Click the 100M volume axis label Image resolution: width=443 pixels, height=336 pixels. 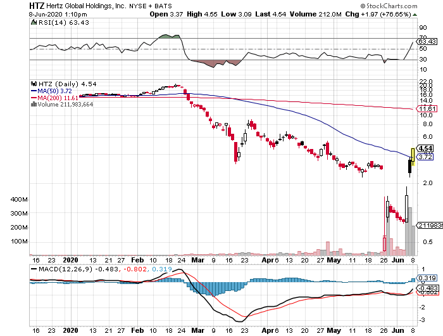[x=19, y=242]
